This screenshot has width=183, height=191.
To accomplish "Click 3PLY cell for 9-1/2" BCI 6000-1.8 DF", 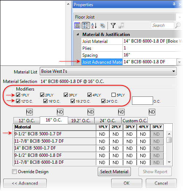I will [x=130, y=155].
